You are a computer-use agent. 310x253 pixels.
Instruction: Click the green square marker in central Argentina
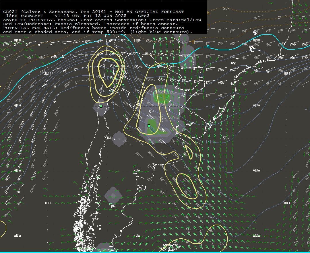click(x=149, y=126)
